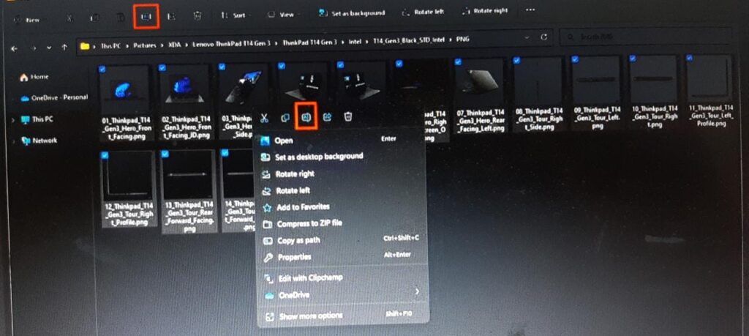Expand the This PC tree node chevron
Image resolution: width=749 pixels, height=336 pixels.
[13, 120]
